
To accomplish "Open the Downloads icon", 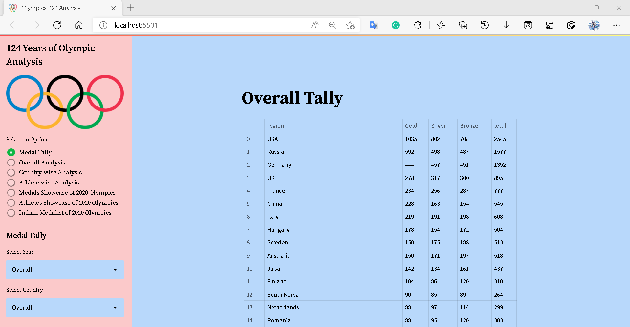I will click(506, 25).
